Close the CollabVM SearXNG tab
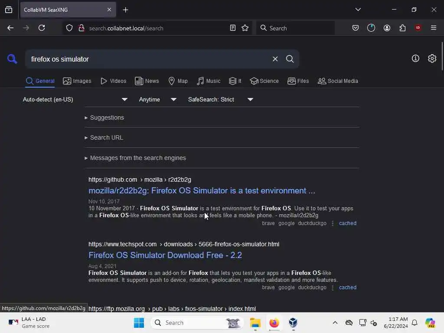 (109, 10)
